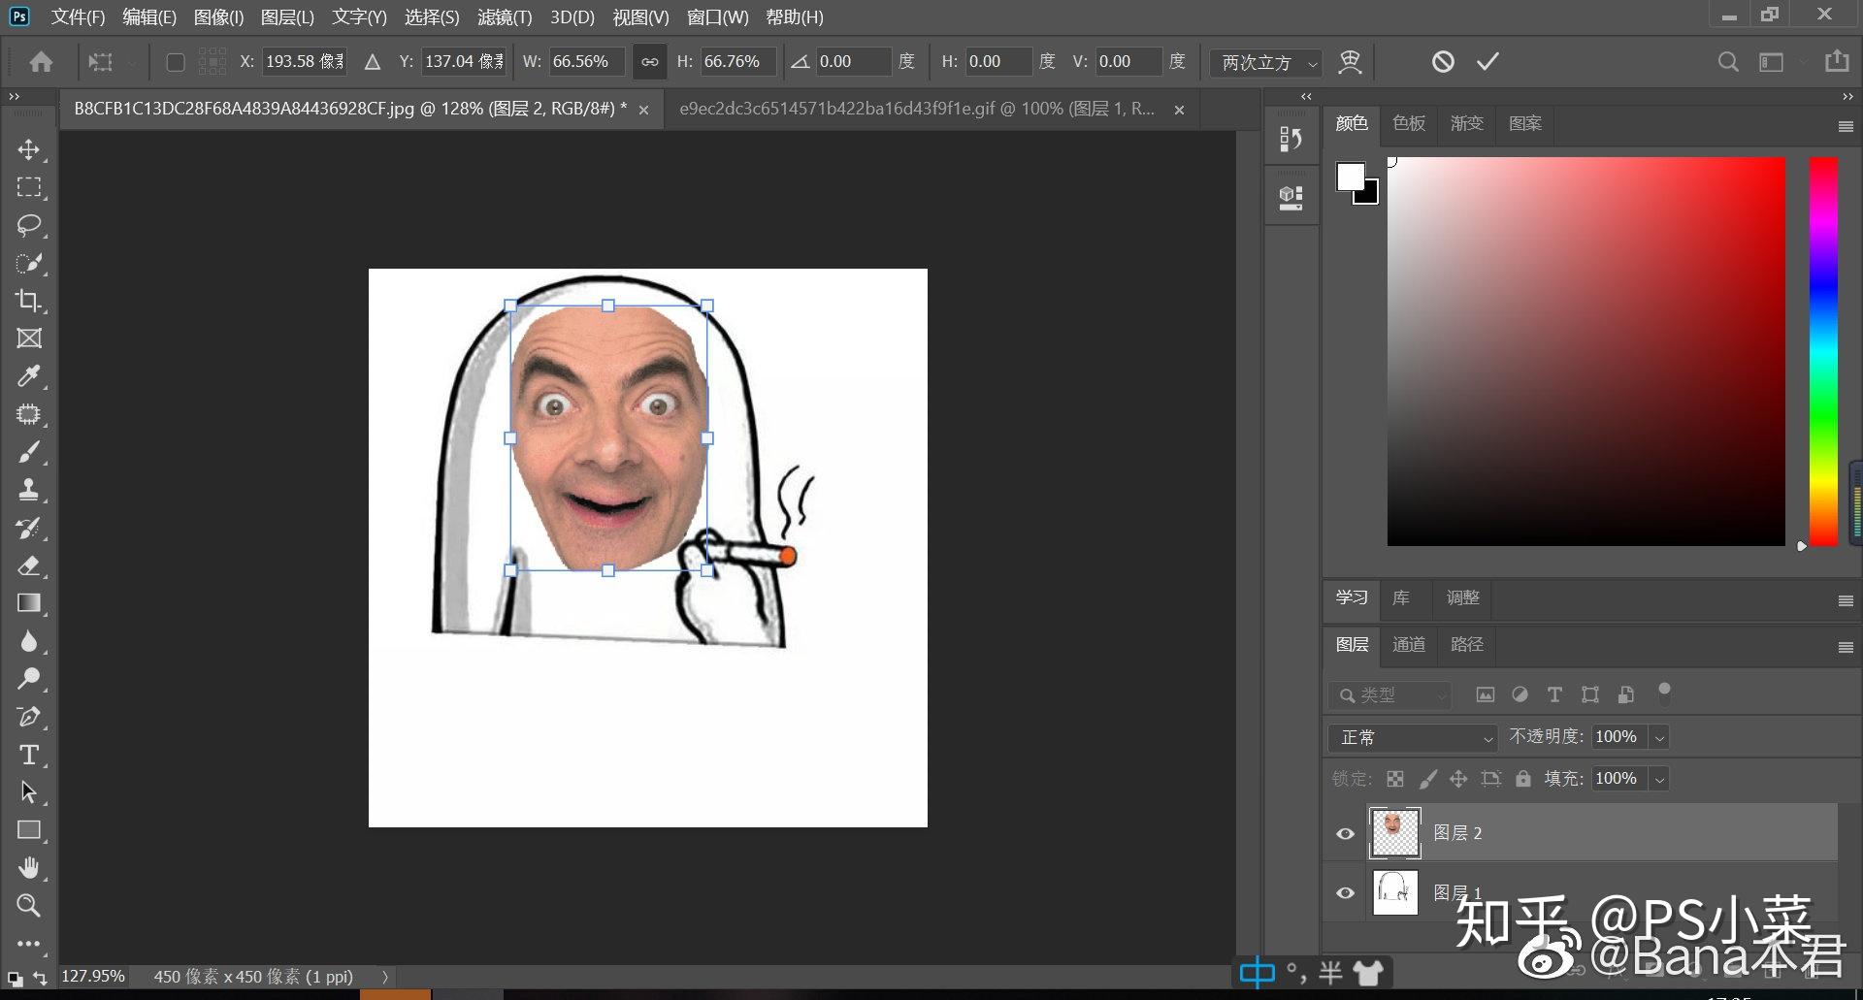Toggle the reference point checkbox
This screenshot has width=1863, height=1000.
(x=176, y=62)
